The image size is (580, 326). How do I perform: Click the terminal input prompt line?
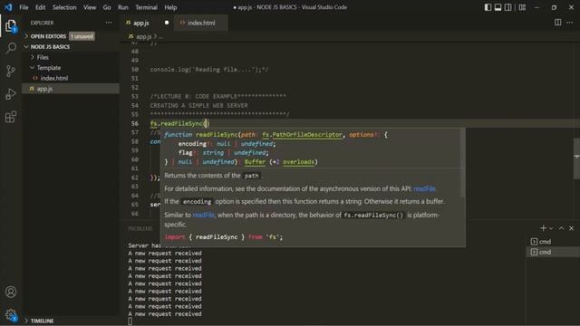(130, 321)
